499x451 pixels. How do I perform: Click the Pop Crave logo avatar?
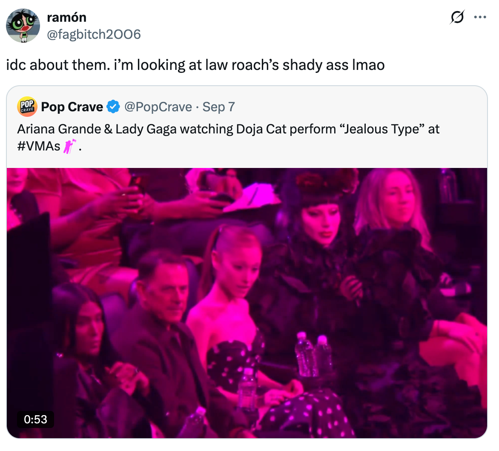27,107
